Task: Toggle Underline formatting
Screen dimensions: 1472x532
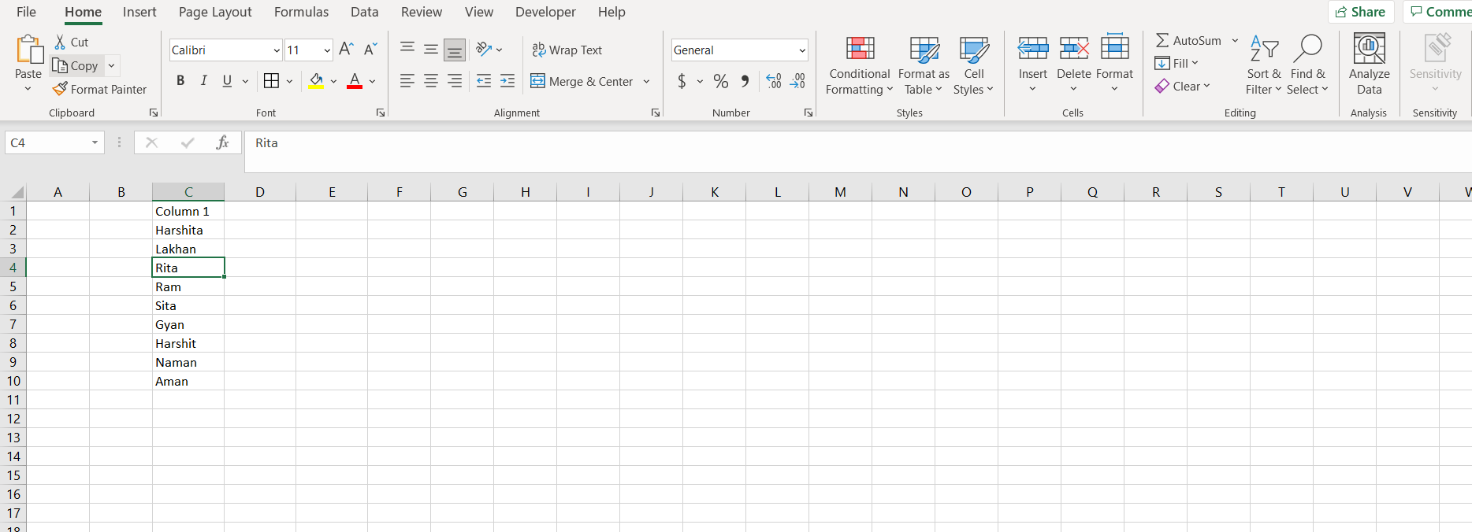Action: 227,81
